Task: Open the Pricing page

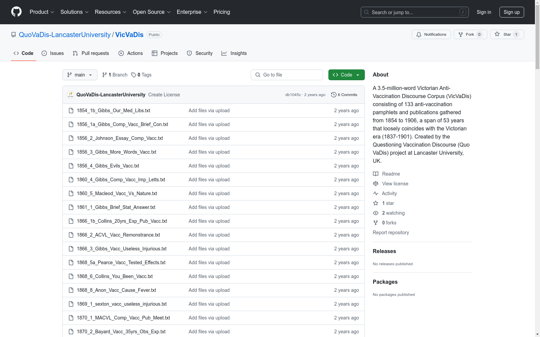Action: point(222,12)
